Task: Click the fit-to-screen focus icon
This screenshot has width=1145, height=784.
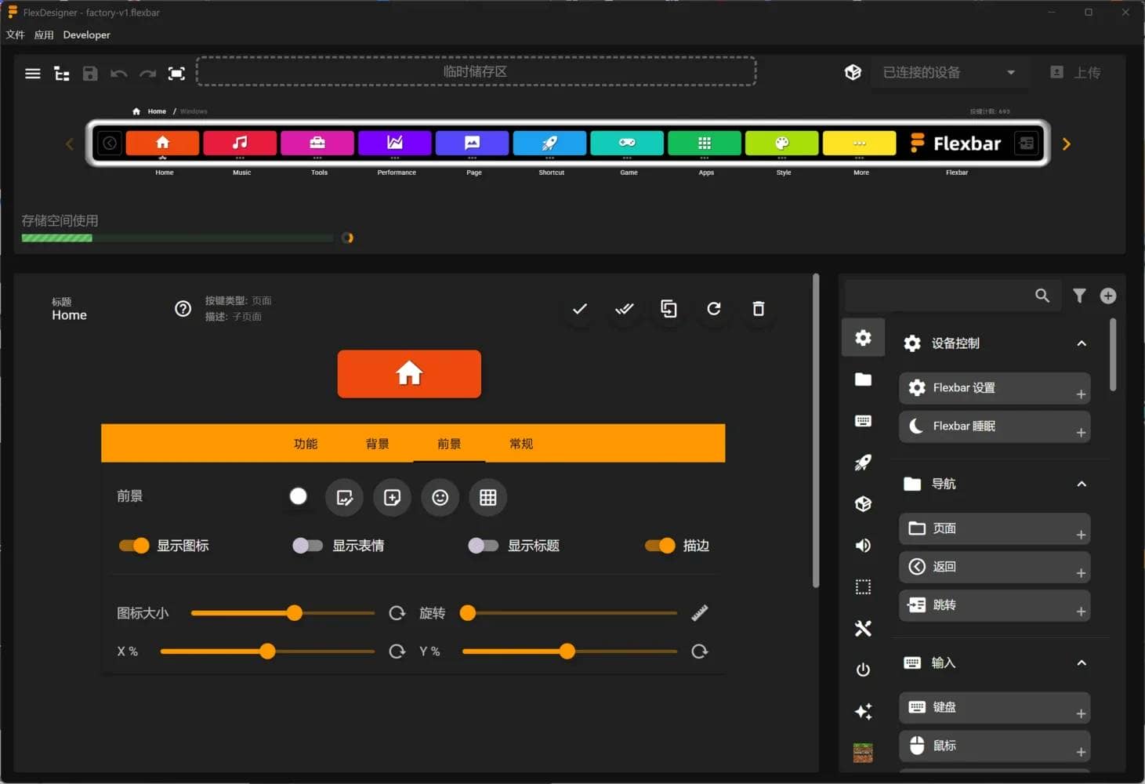Action: (x=176, y=74)
